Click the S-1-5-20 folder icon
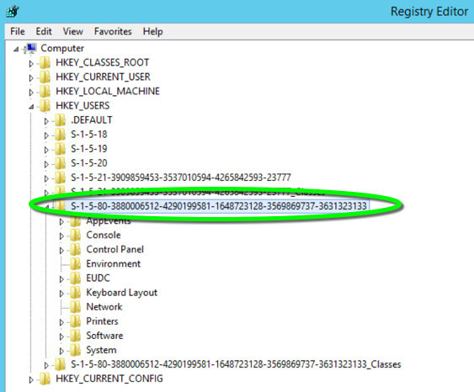The image size is (474, 392). (x=60, y=163)
